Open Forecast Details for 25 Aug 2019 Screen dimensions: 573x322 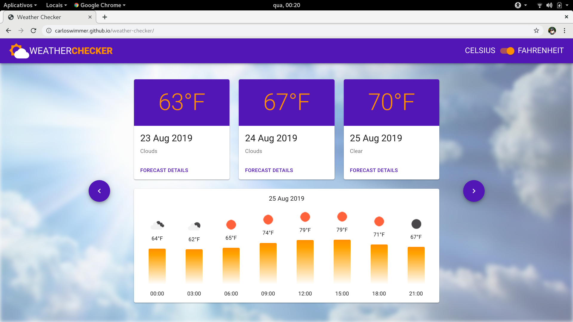pyautogui.click(x=374, y=170)
